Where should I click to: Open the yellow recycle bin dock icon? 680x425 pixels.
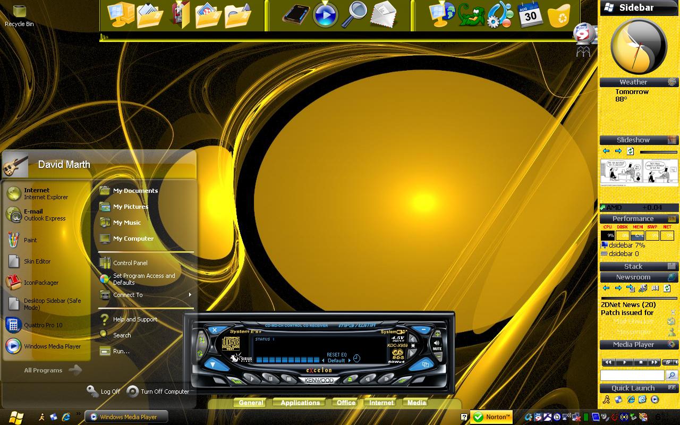tap(559, 15)
